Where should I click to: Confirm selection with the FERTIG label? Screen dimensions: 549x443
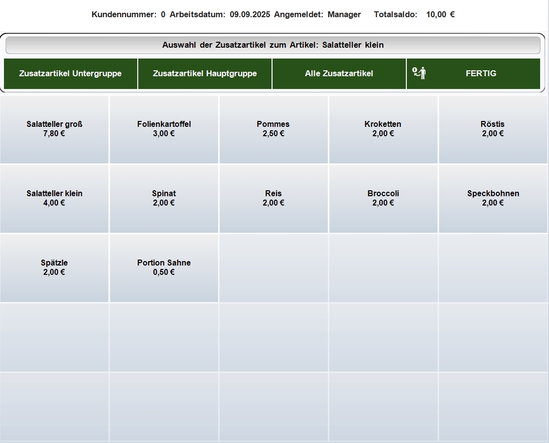481,73
